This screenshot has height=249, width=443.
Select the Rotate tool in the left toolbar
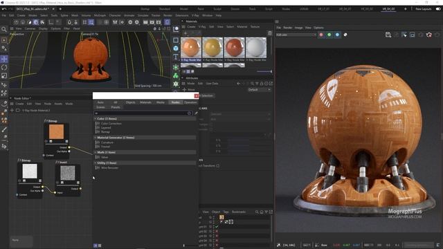4,68
